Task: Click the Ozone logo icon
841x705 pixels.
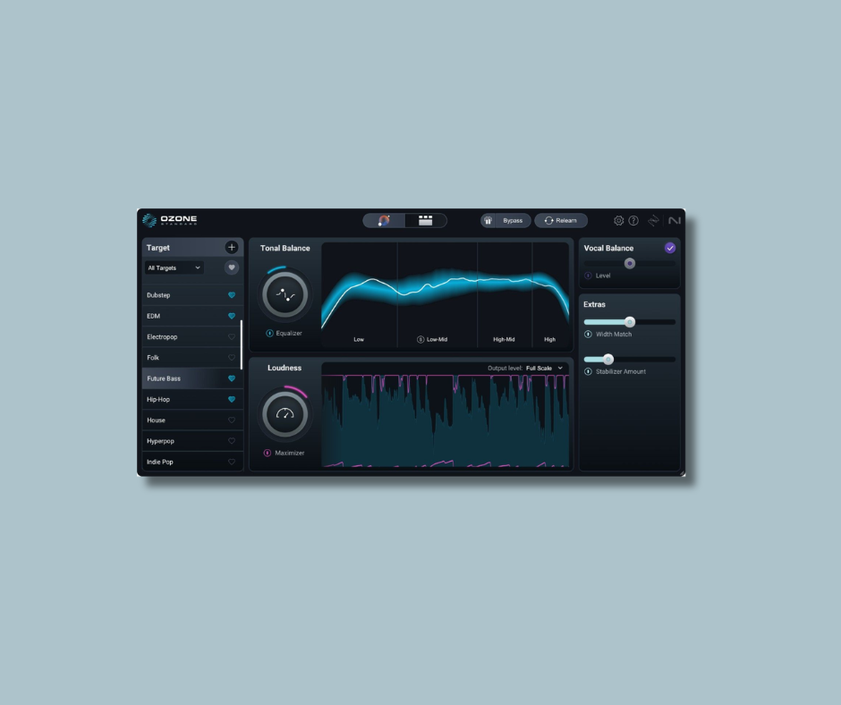Action: coord(149,220)
